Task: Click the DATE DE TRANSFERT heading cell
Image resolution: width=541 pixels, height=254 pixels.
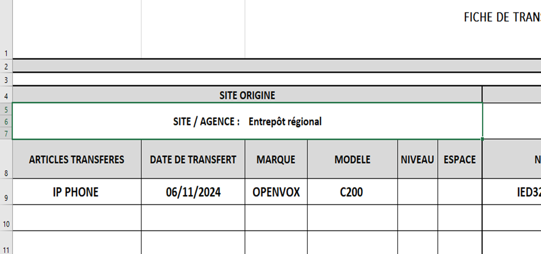Action: pos(193,159)
